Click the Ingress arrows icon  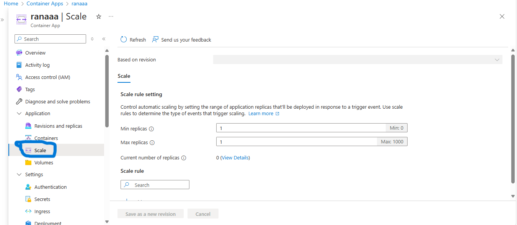[28, 211]
